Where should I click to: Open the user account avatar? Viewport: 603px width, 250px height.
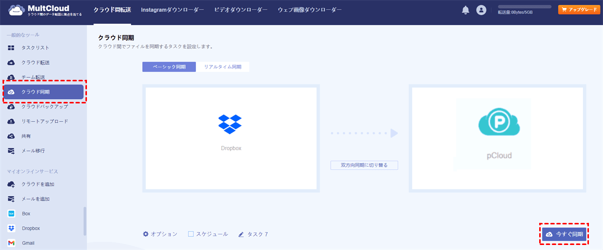(481, 10)
